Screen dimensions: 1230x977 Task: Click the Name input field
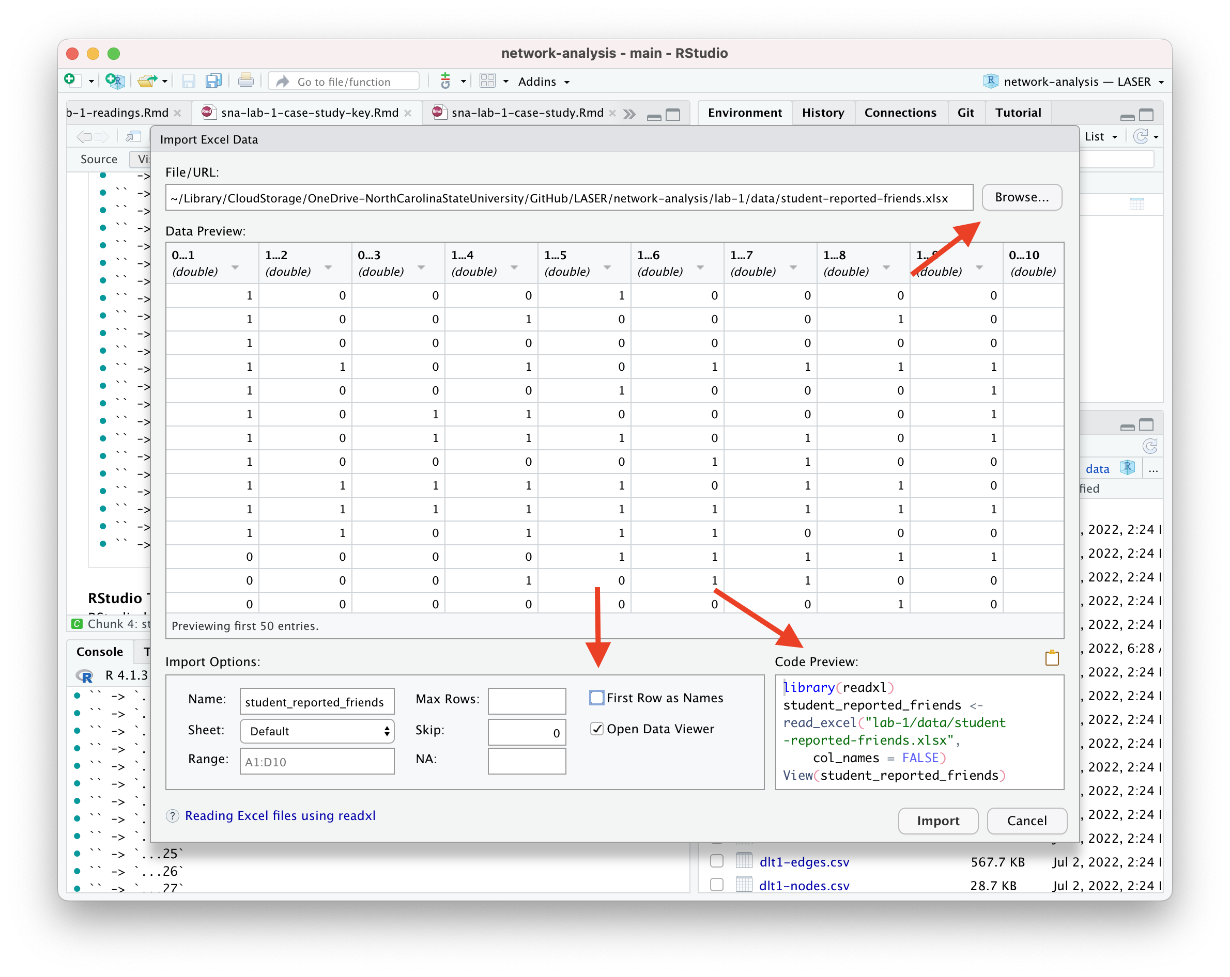(317, 702)
